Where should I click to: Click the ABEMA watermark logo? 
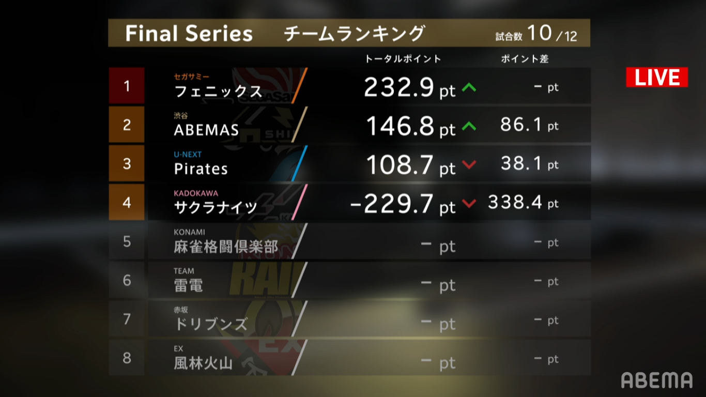click(x=657, y=380)
